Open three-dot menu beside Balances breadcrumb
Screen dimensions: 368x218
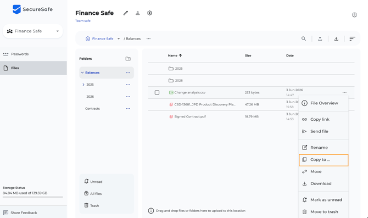(148, 39)
